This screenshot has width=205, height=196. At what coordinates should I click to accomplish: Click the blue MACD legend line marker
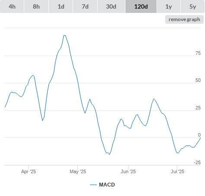point(93,185)
